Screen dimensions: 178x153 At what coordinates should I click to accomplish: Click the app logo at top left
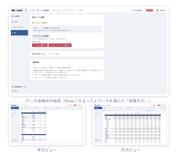[17, 10]
